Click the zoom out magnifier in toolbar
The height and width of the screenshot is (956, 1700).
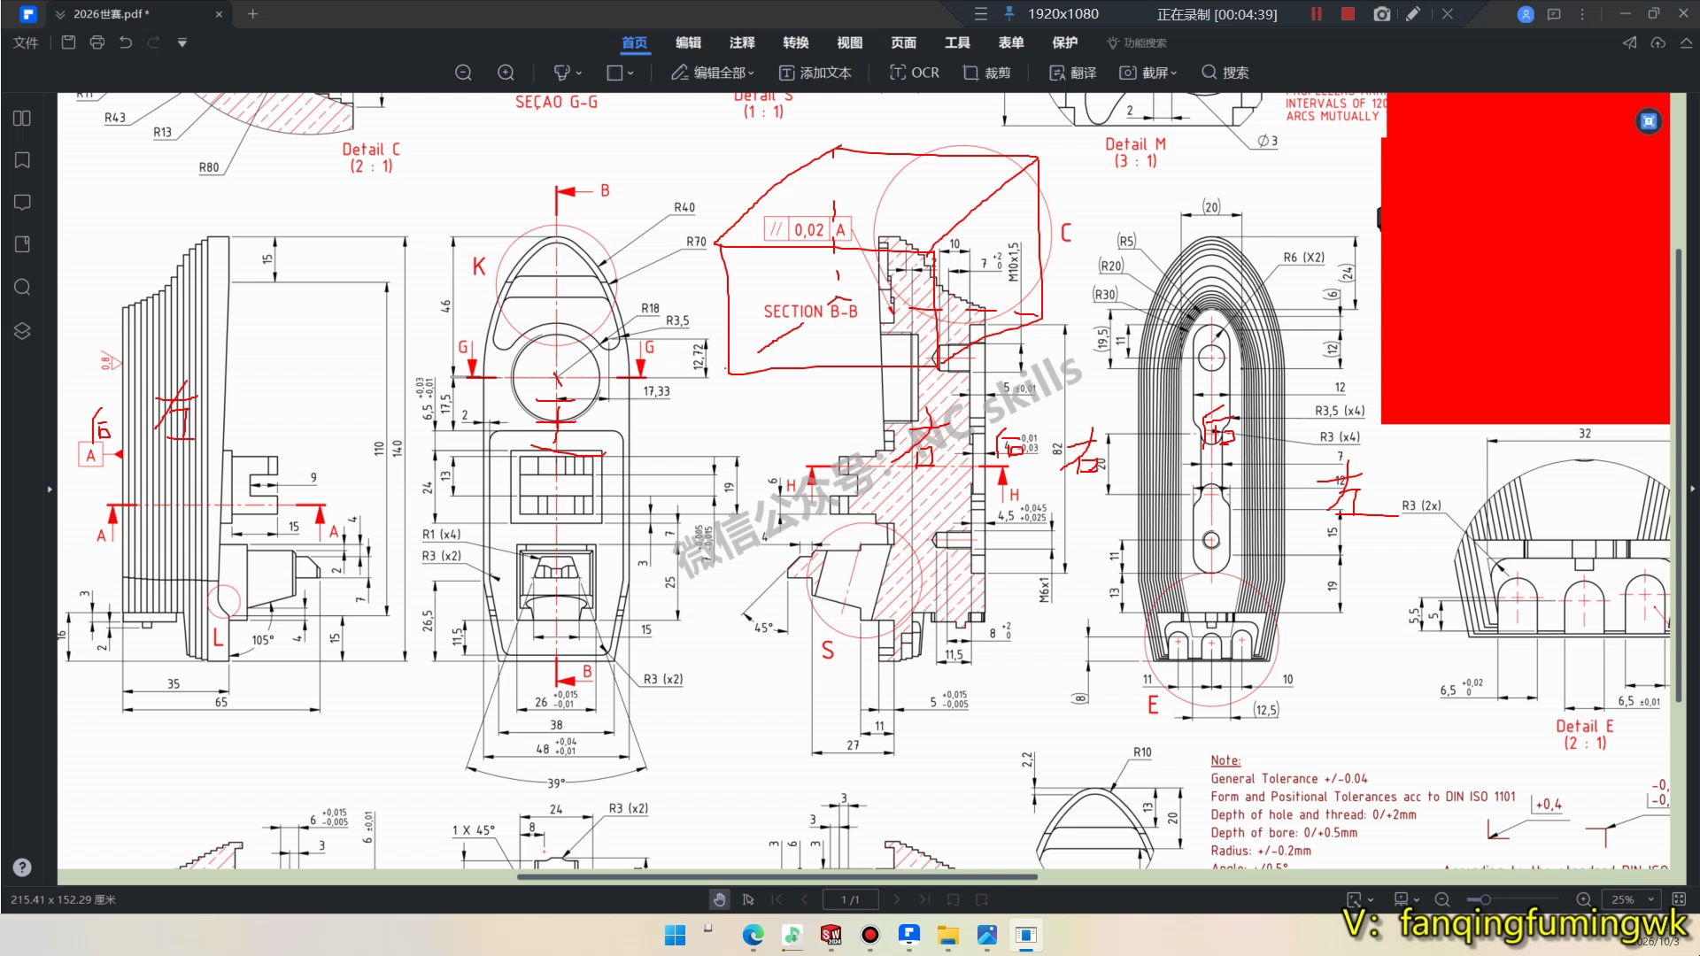point(463,73)
